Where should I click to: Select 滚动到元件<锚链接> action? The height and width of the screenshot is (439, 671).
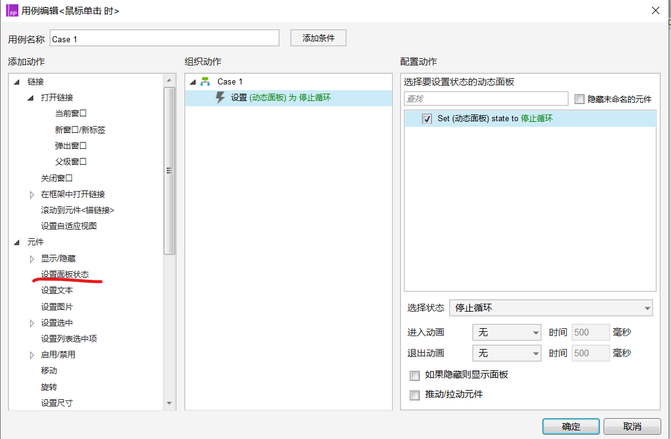[77, 210]
